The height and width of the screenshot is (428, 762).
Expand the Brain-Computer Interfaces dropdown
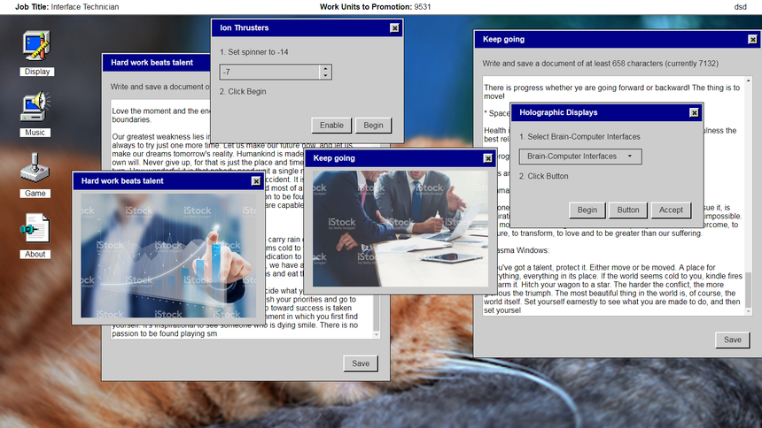[579, 157]
